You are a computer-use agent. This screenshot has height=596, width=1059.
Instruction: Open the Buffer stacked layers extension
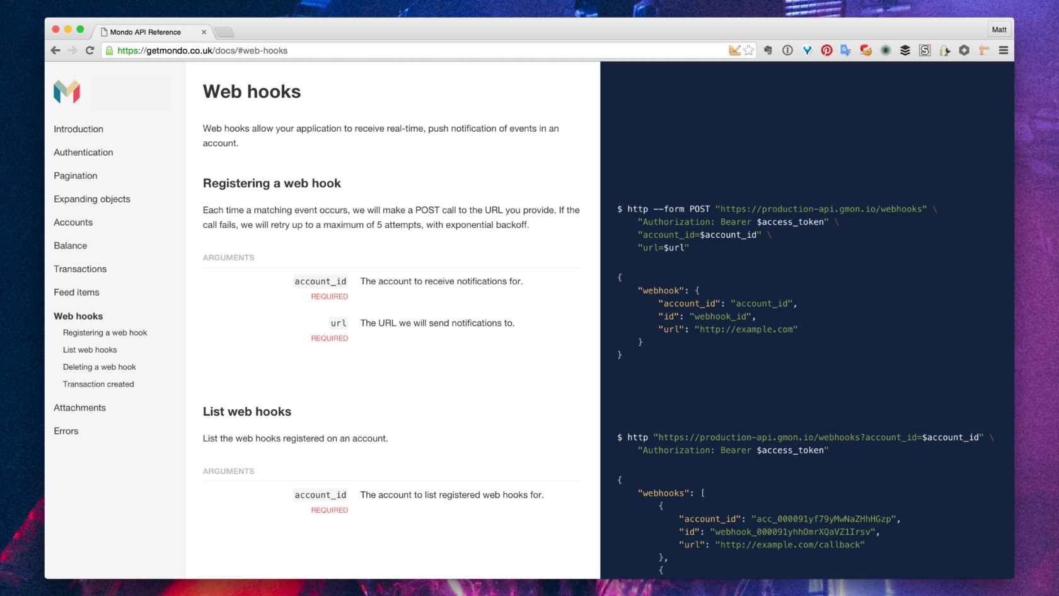(905, 50)
